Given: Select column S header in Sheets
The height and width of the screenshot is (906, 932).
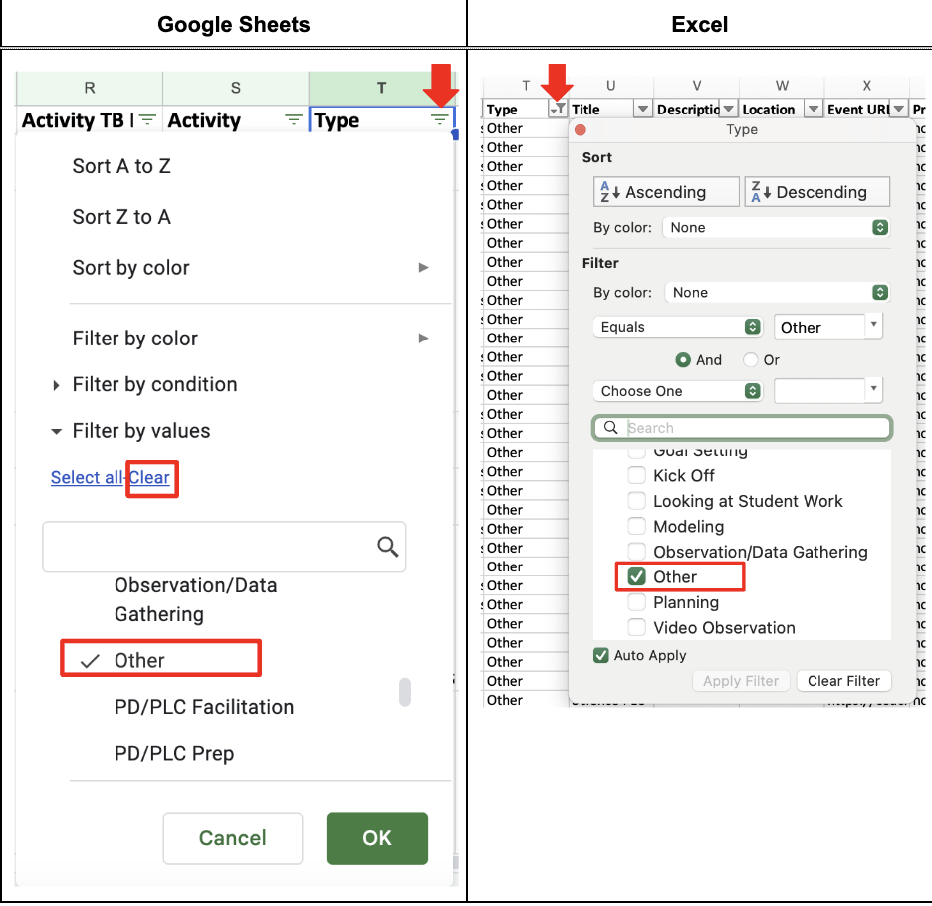Looking at the screenshot, I should (x=235, y=88).
